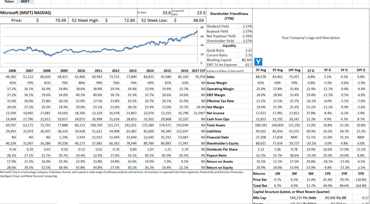Click the Total Assets row label
Image resolution: width=370 pixels, height=204 pixels.
click(216, 125)
